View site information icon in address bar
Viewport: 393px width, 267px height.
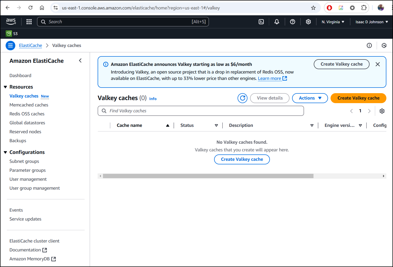click(56, 8)
